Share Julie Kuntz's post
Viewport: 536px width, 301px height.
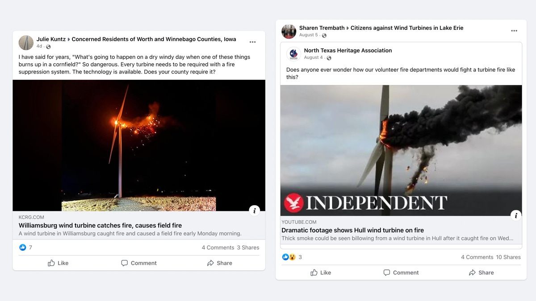click(x=219, y=263)
